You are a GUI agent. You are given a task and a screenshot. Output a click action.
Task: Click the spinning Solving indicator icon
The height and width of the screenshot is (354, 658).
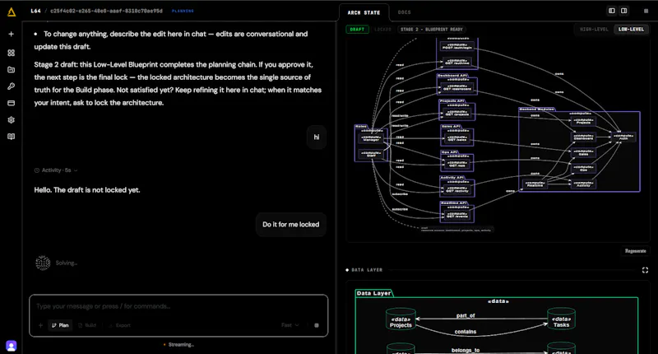[43, 263]
